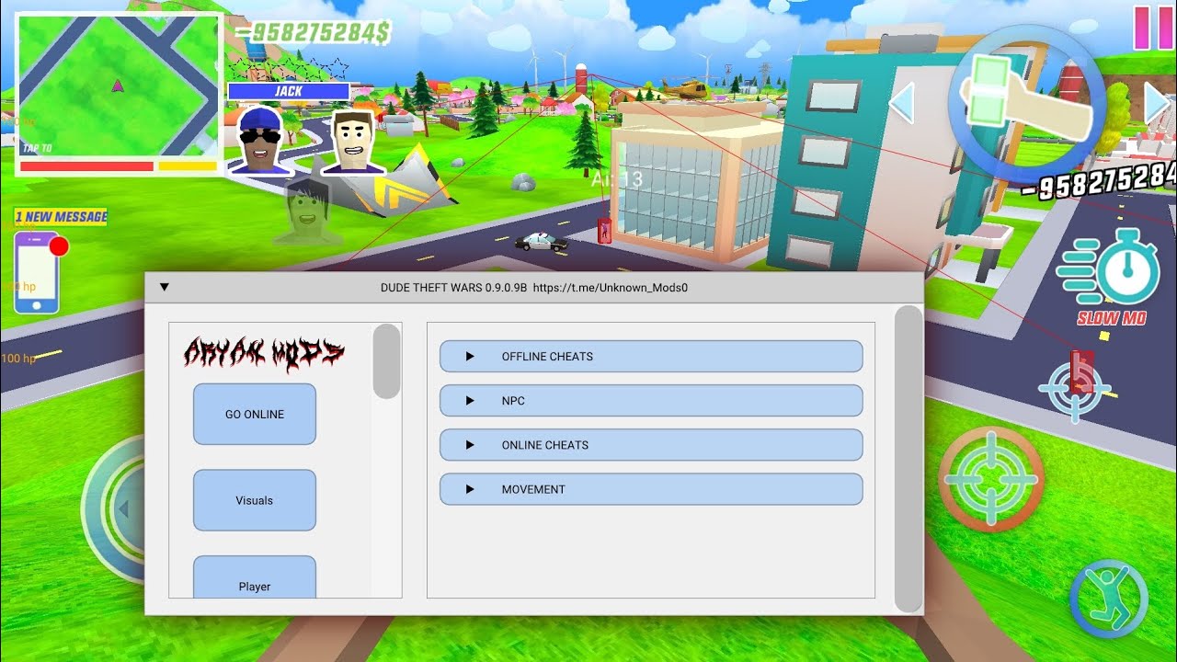Switch to previous weapon with left arrow
Screen dimensions: 1177x662
[901, 103]
